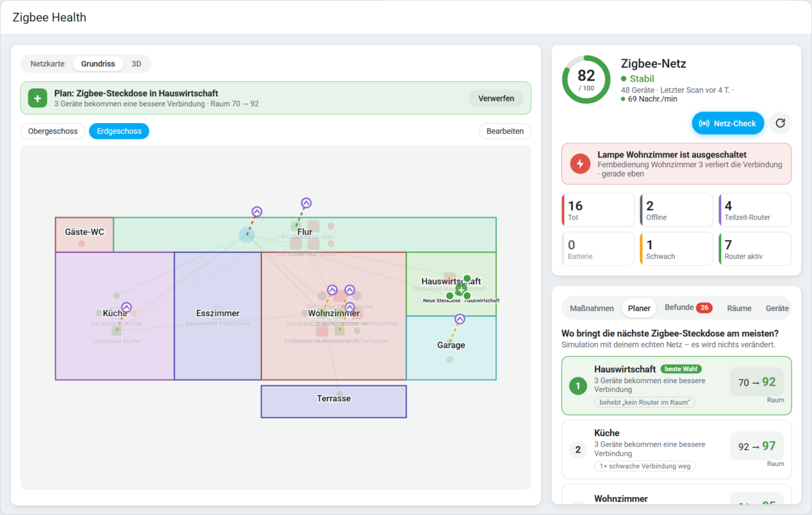Open the 7 Router aktiv tile

tap(755, 249)
